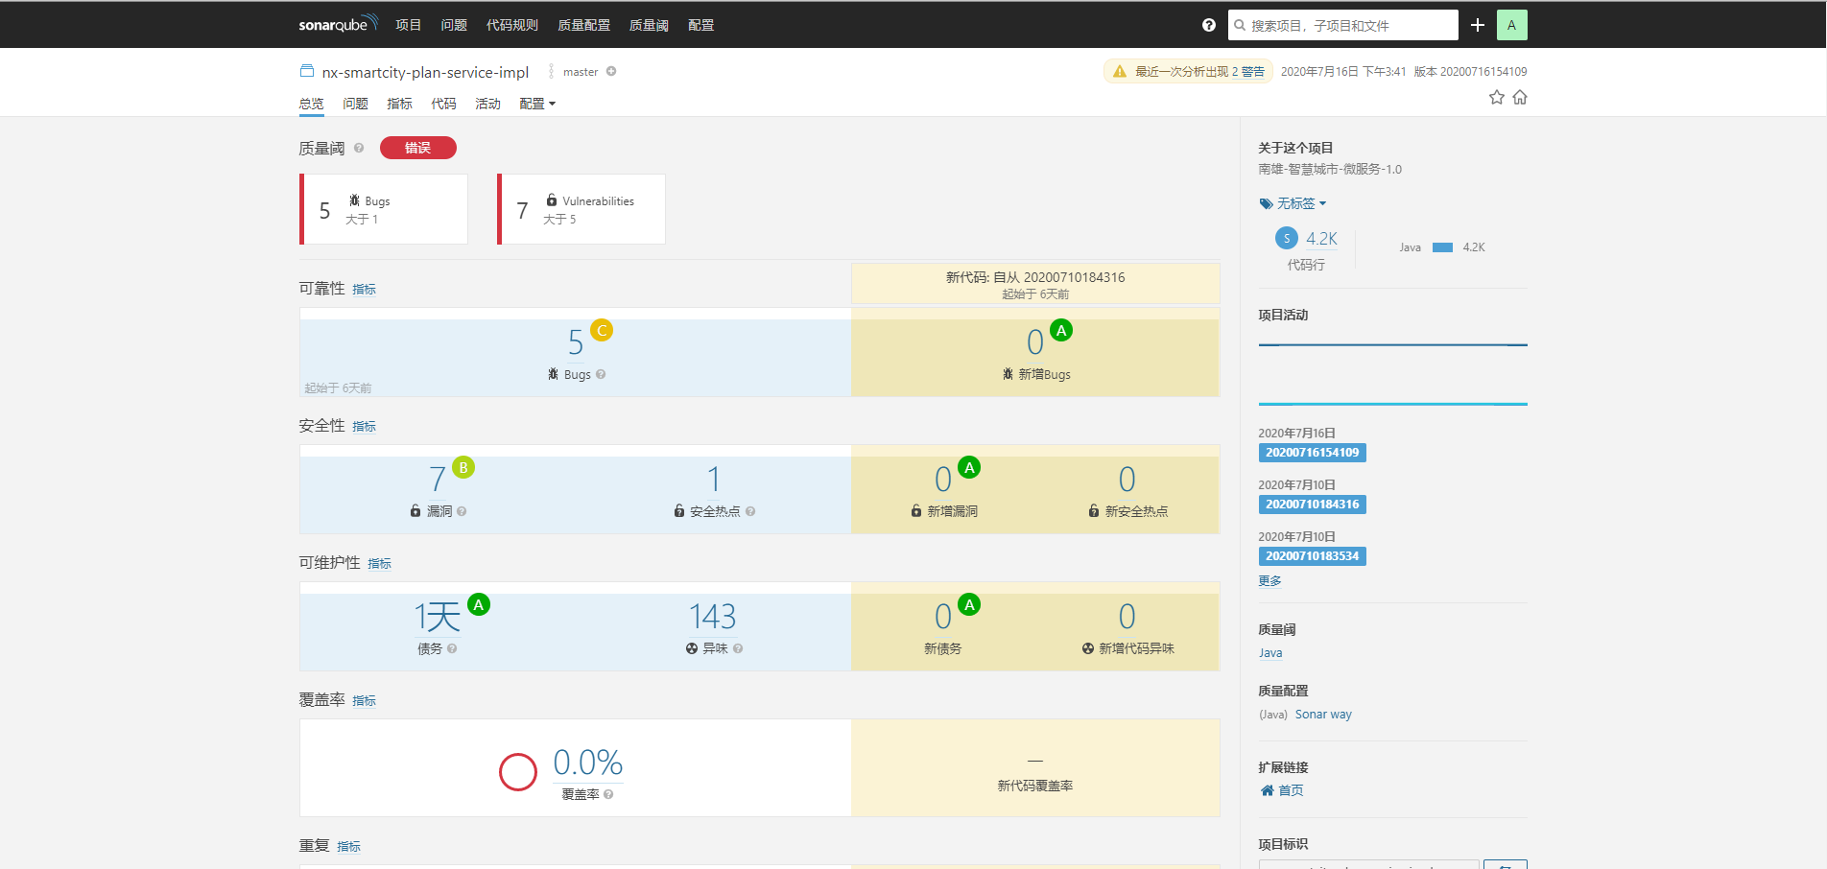Open 代码规则 in the top menu

point(512,25)
